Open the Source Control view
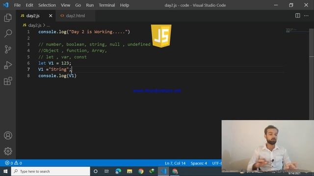 pyautogui.click(x=8, y=49)
